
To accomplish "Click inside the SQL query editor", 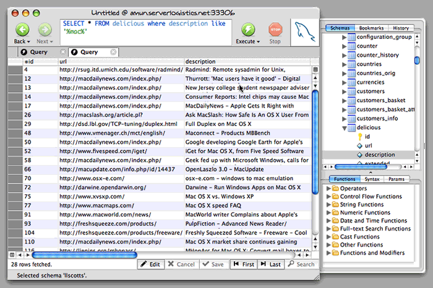I will tap(145, 32).
